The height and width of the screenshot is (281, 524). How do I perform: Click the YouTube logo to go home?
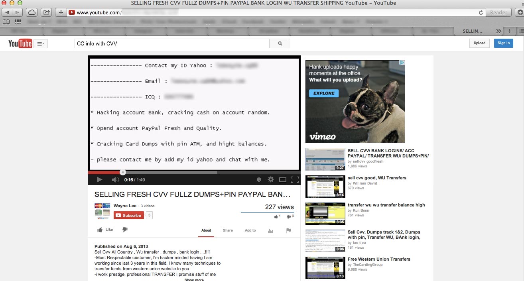20,43
